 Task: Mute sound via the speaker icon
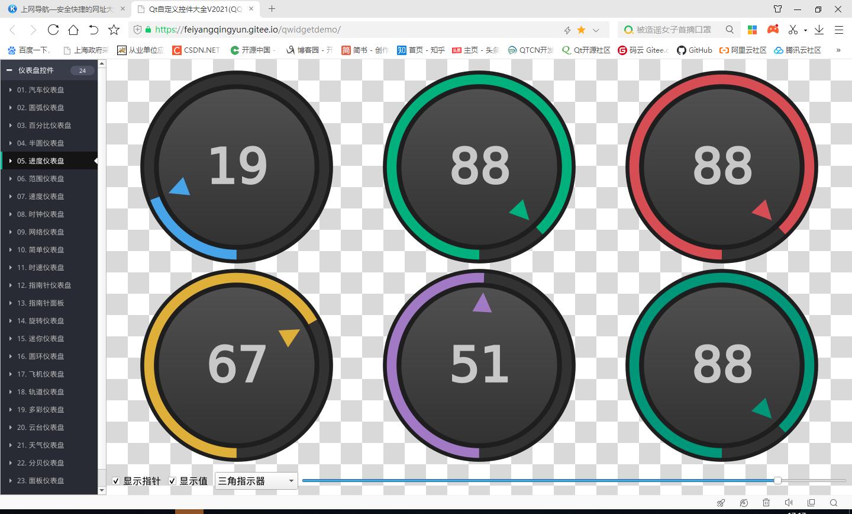[x=789, y=503]
